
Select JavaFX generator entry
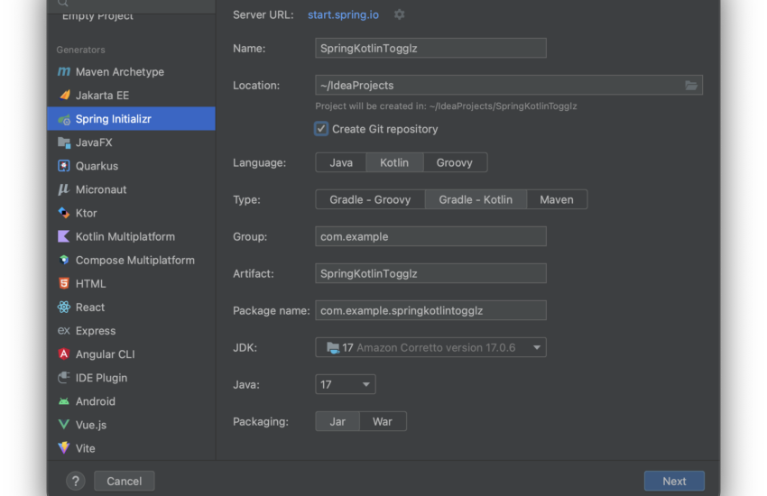click(x=131, y=142)
